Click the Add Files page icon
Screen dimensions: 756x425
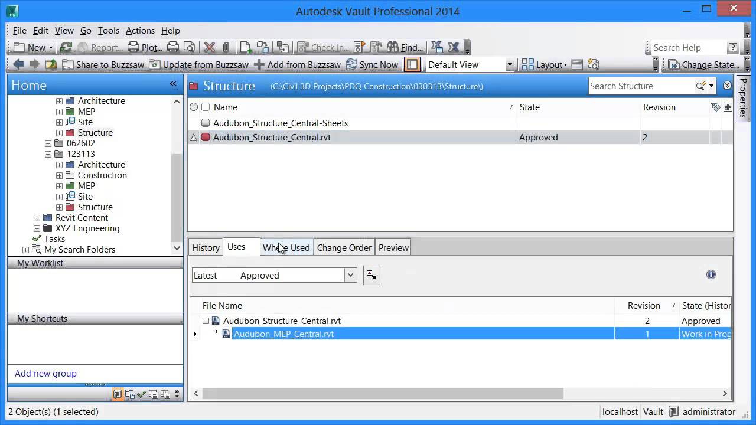246,47
